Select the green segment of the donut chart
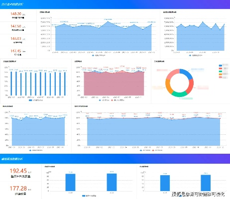Screen dimensions: 230x199 (179, 94)
